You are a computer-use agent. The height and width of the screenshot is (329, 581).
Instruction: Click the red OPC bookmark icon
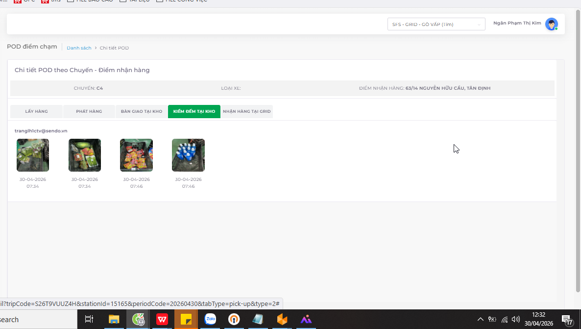(17, 1)
